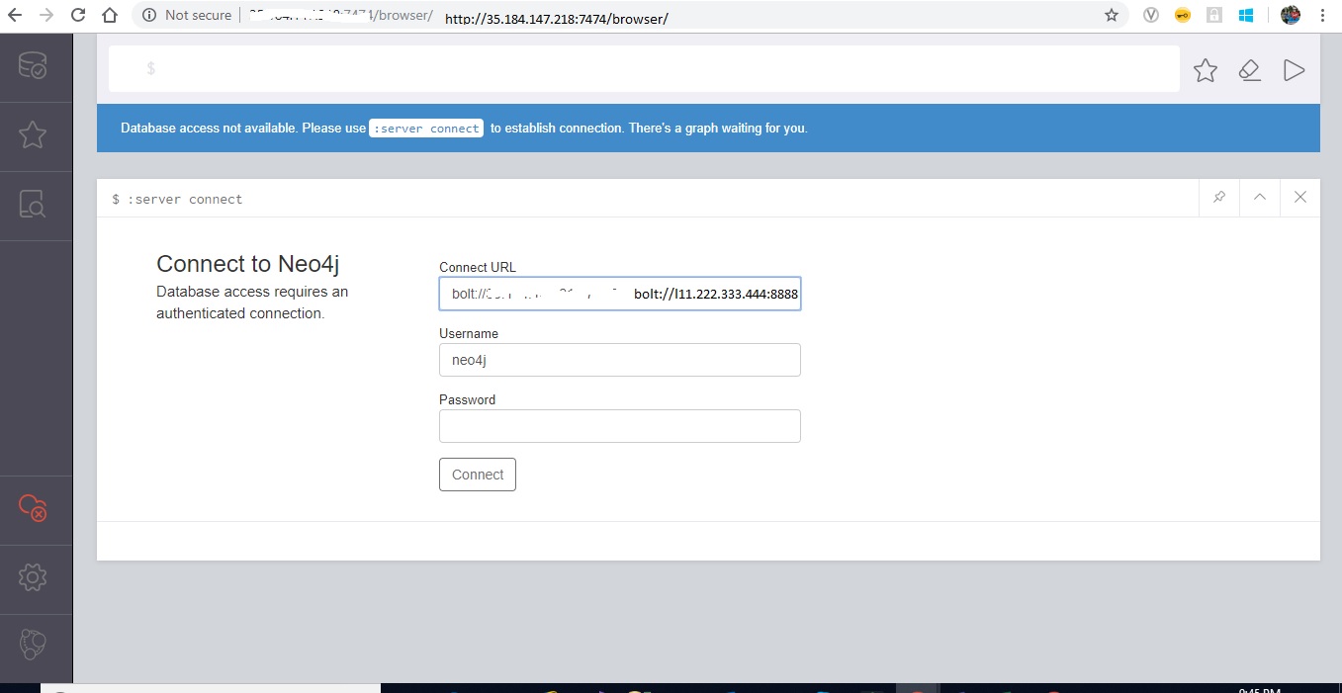Click the Connect URL input field
This screenshot has width=1342, height=693.
pos(620,294)
